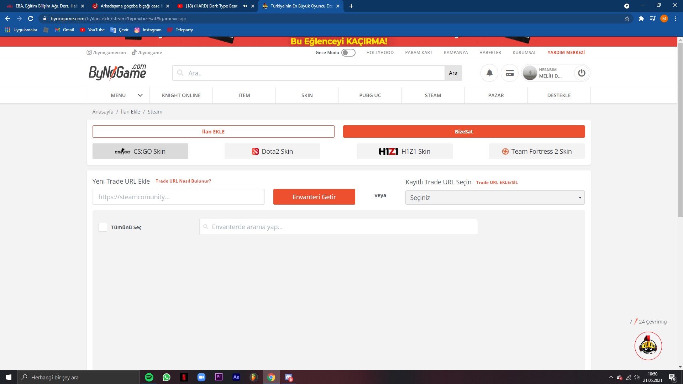Open STEAM menu

433,95
